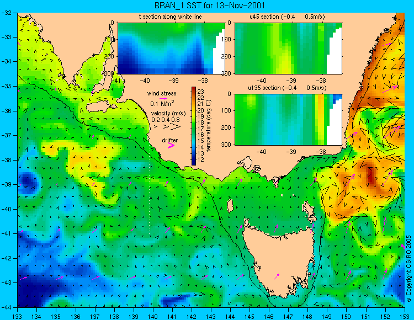
Task: Click the 'u135 section (-0.4 0.5m/s)' label
Action: tap(287, 88)
